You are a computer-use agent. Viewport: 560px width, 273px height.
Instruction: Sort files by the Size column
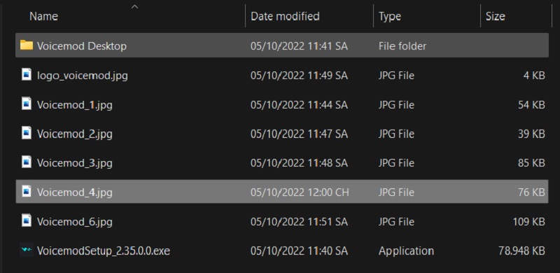(x=495, y=16)
